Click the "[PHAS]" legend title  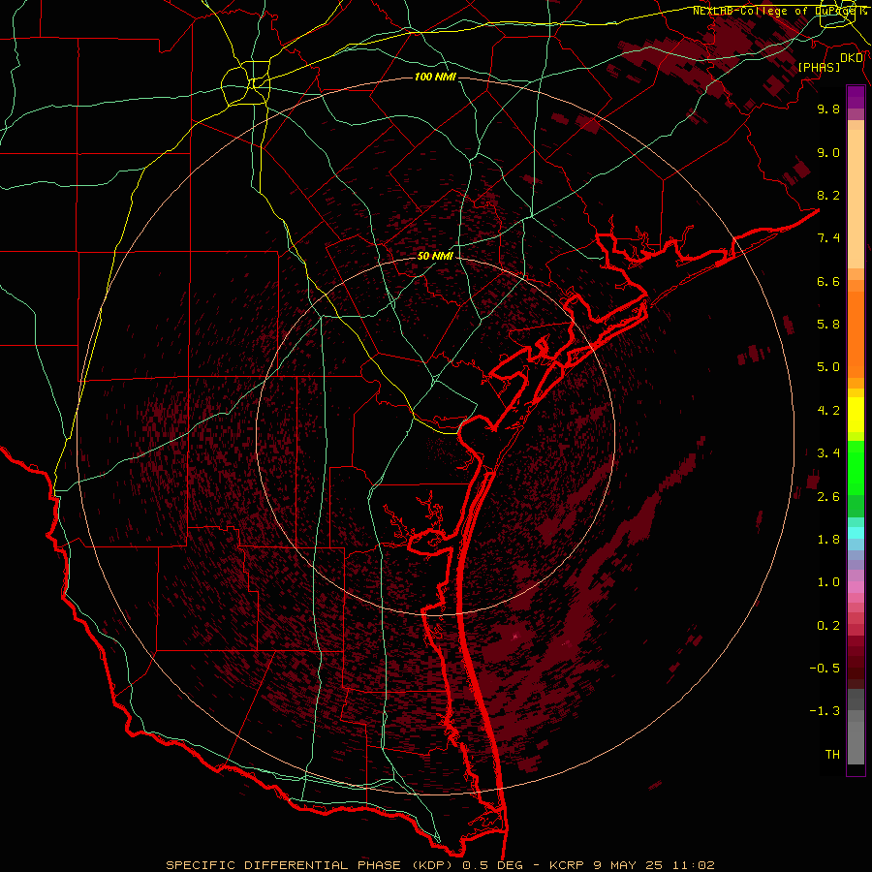point(819,67)
